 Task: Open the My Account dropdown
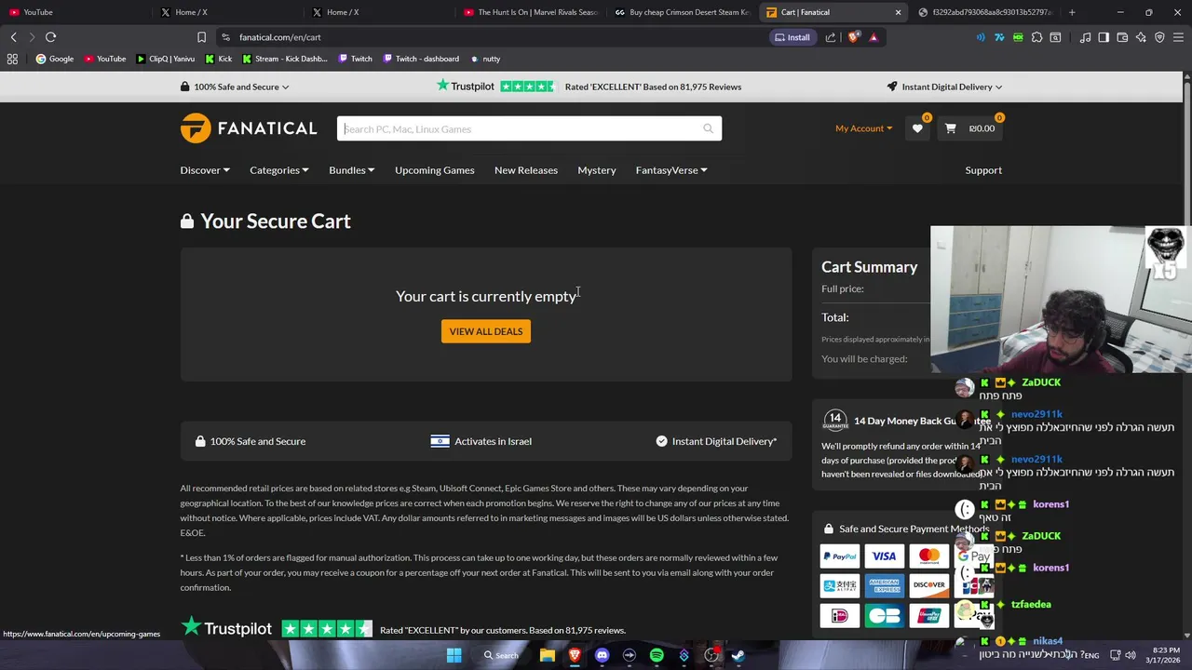[x=863, y=128]
